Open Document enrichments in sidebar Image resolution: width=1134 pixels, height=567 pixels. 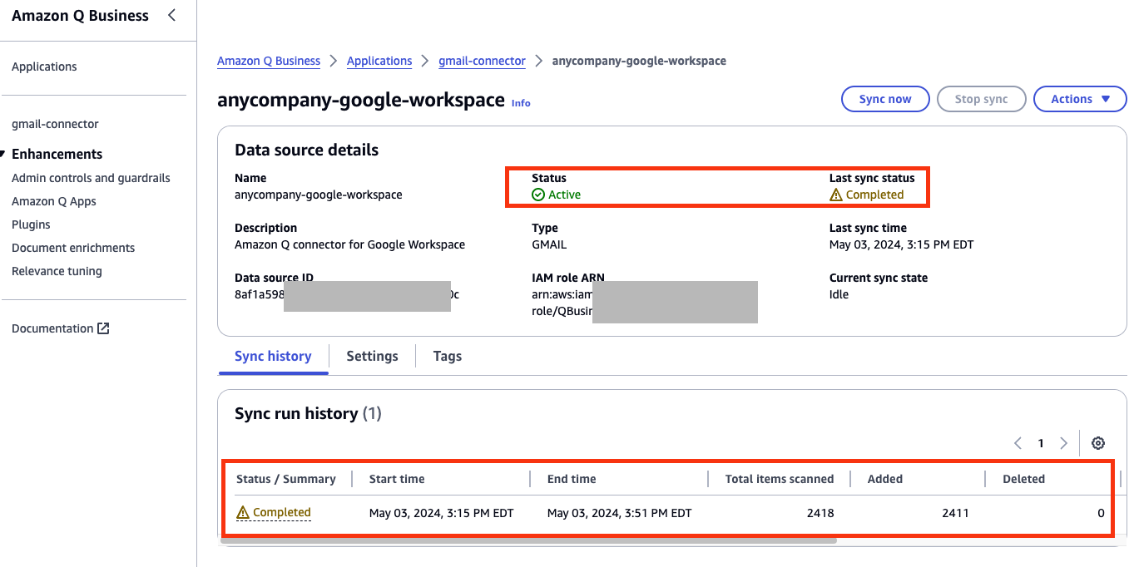[x=73, y=248]
